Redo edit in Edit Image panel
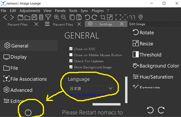Screen dimensions: 181x117 [x=161, y=110]
